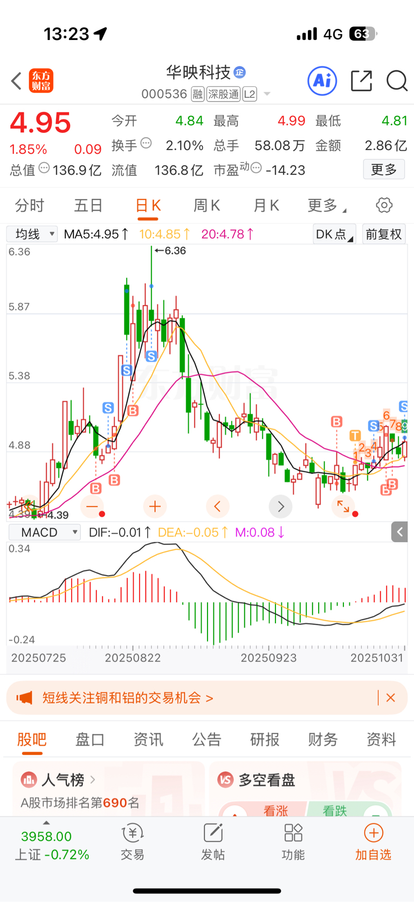Select the 股吧 tab

[32, 739]
